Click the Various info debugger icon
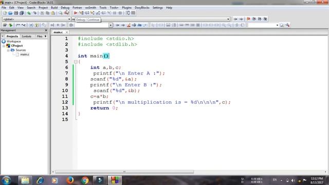This screenshot has height=185, width=329. [133, 13]
